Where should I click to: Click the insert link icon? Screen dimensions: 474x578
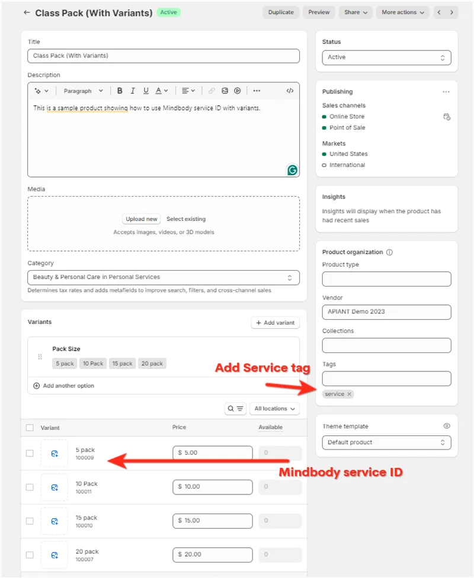pyautogui.click(x=212, y=91)
